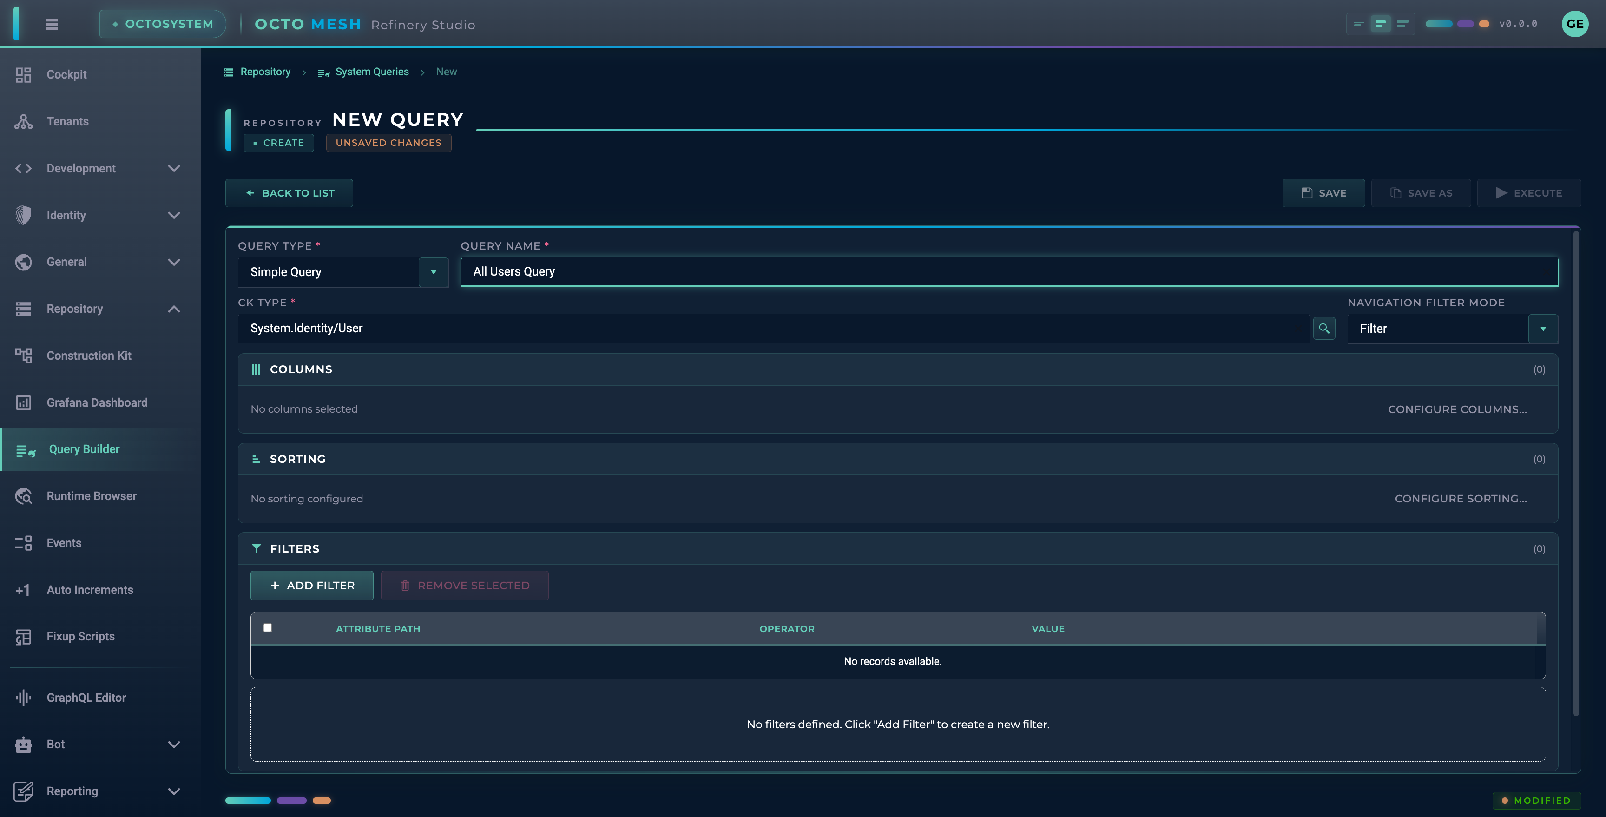This screenshot has height=817, width=1606.
Task: Click the GE user avatar
Action: [1574, 24]
